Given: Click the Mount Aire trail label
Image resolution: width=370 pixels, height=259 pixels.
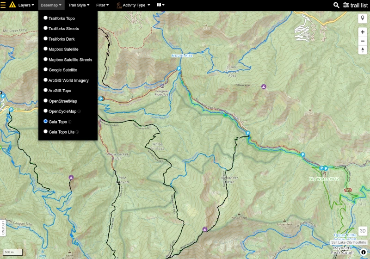Looking at the screenshot, I should (x=182, y=55).
